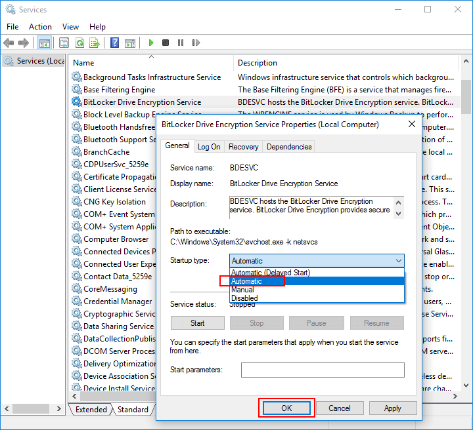Open the Properties toolbar icon
473x430 pixels.
pos(64,43)
